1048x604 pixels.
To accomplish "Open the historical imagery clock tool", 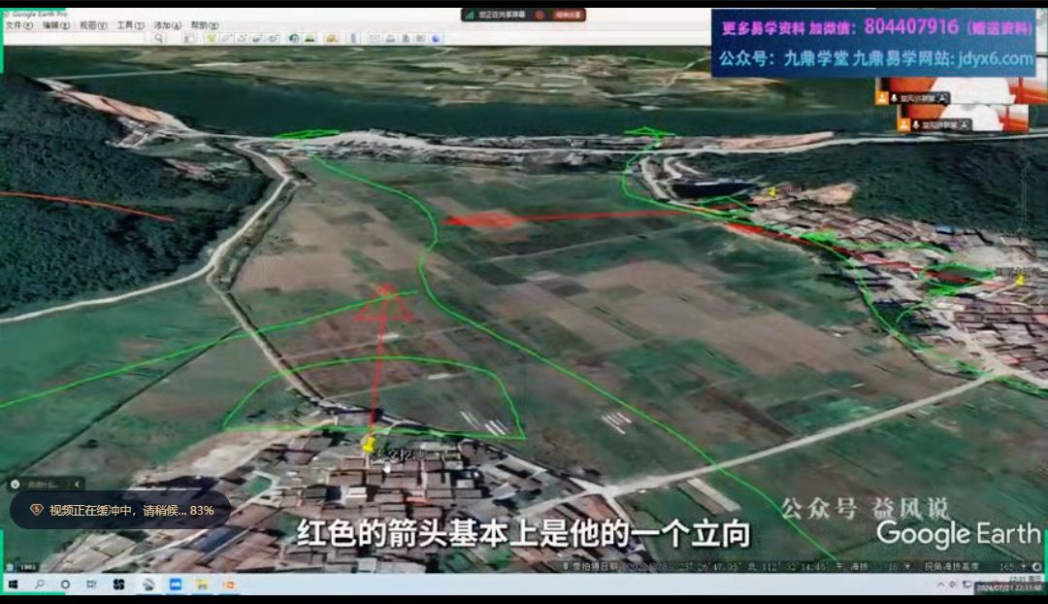I will pos(294,38).
